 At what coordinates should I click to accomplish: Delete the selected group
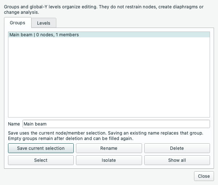click(177, 148)
